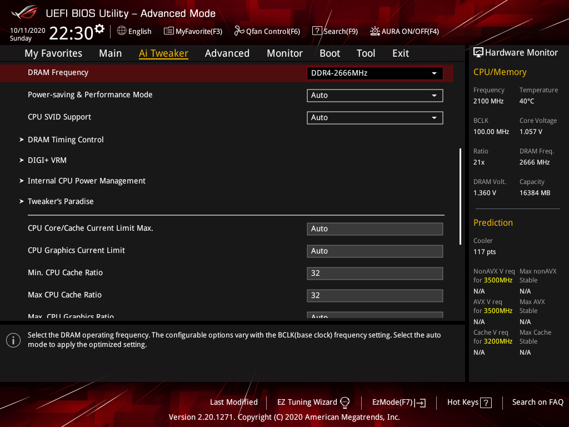Click the 100.00 MHz BCLK value
This screenshot has height=427, width=569.
(491, 132)
